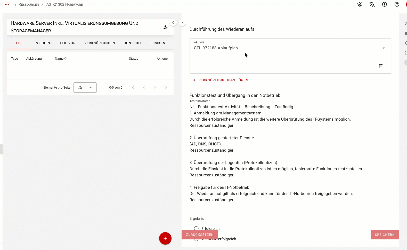
Task: Click '2 Überprüfung gestarteter Dienste' row
Action: tap(222, 138)
